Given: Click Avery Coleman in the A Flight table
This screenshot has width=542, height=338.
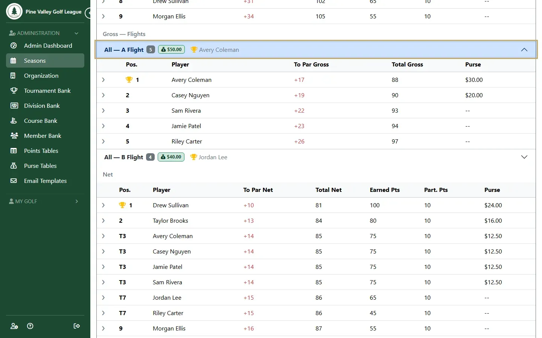Looking at the screenshot, I should 192,80.
